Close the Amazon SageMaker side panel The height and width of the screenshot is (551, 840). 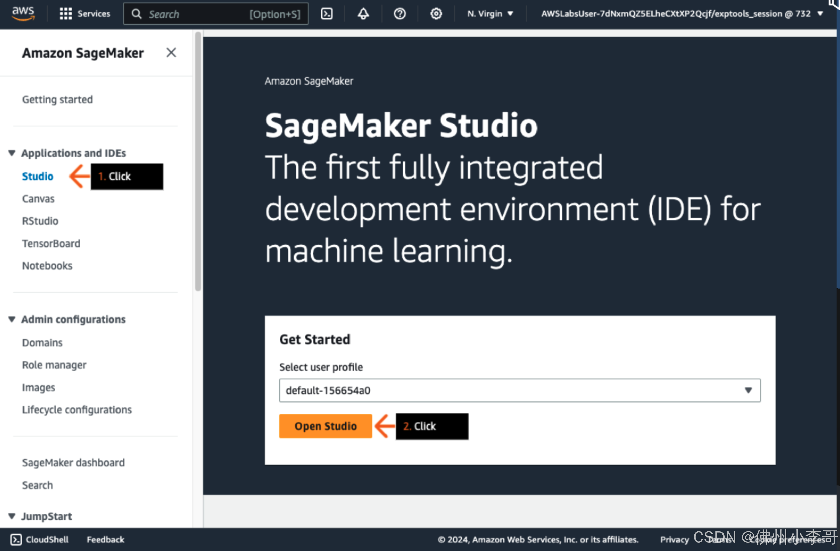tap(171, 53)
